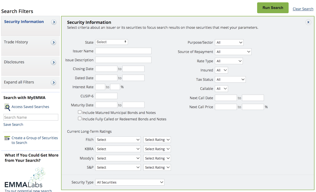
Task: Check Include Fully Called or Redeemed Bonds
Action: point(80,118)
